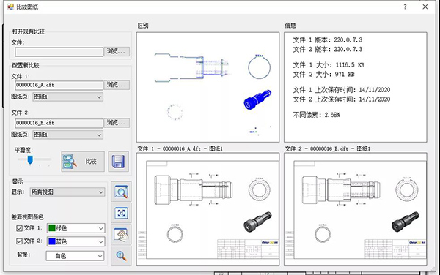Viewport: 440px width, 275px height.
Task: Click the 文件 2 drawing preview pane
Action: click(x=356, y=209)
